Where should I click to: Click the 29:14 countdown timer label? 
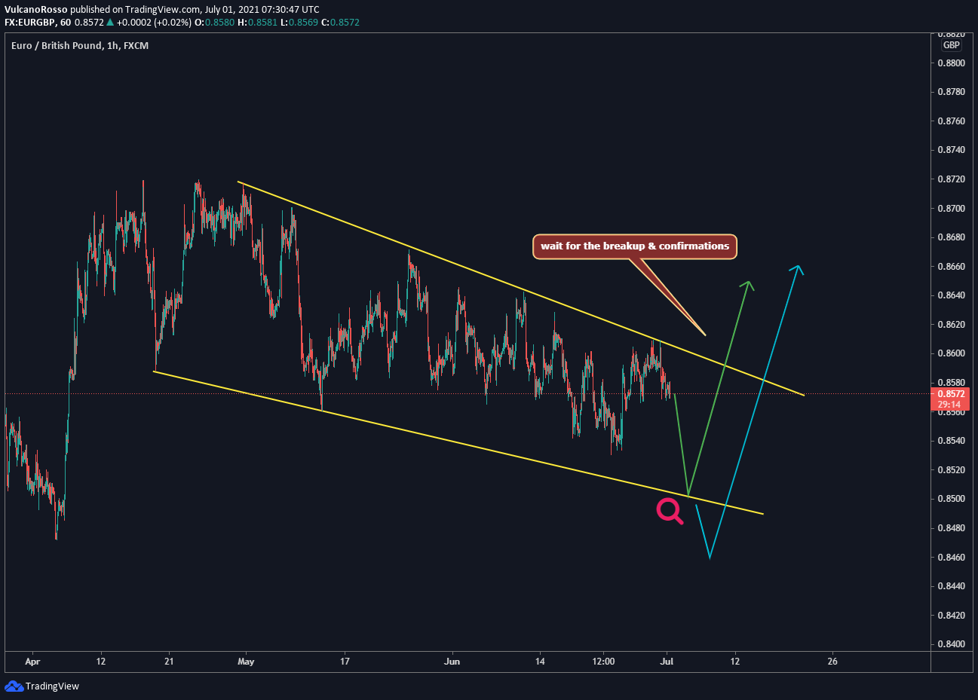951,405
